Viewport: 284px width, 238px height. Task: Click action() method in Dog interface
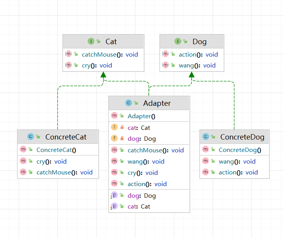tap(198, 54)
